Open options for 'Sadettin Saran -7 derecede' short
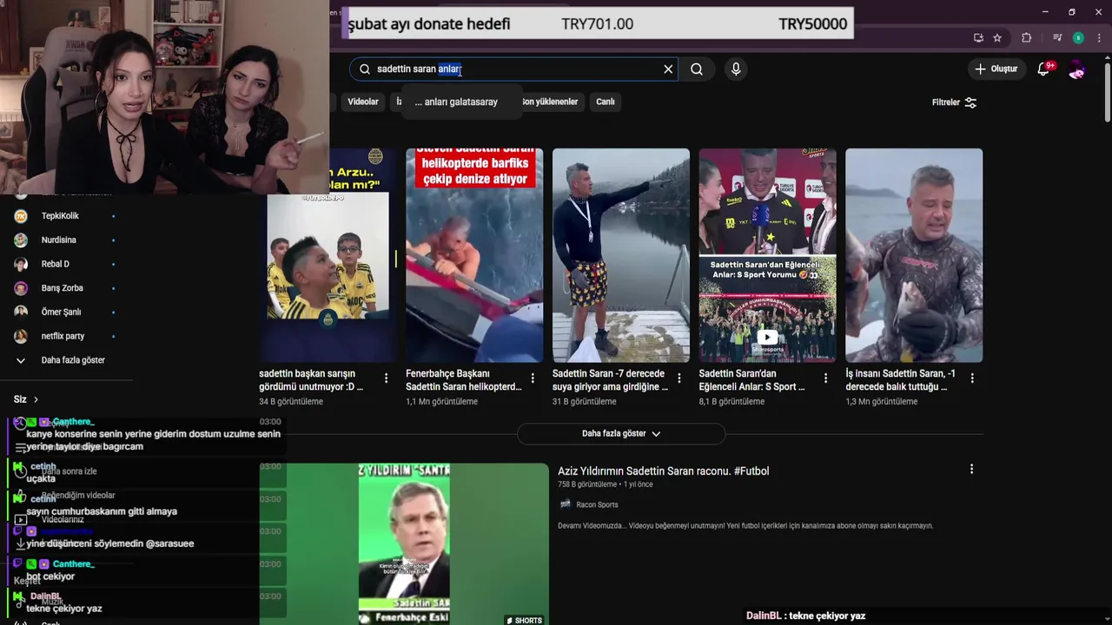 [x=679, y=378]
